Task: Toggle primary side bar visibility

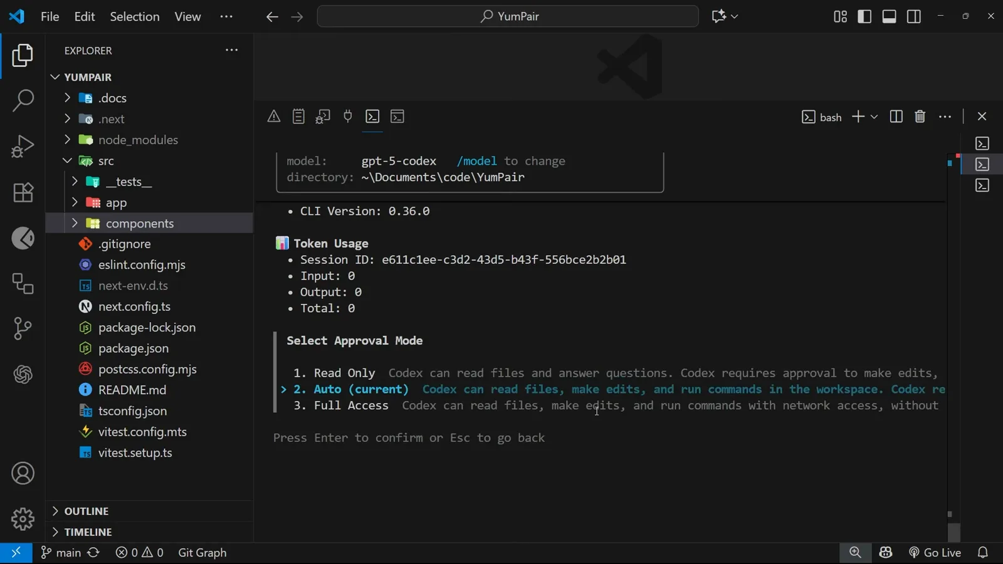Action: (864, 16)
